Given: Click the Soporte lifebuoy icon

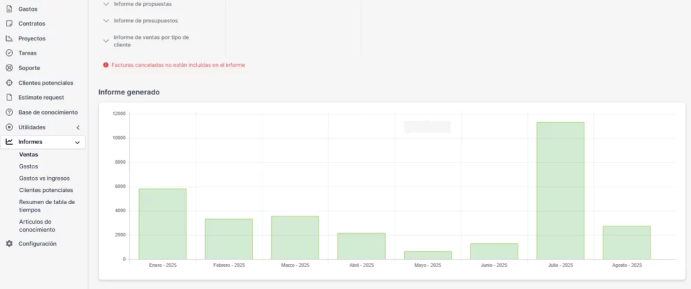Looking at the screenshot, I should [x=9, y=68].
